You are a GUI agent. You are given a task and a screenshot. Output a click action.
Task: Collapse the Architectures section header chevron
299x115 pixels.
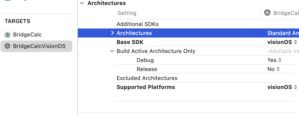coord(82,3)
